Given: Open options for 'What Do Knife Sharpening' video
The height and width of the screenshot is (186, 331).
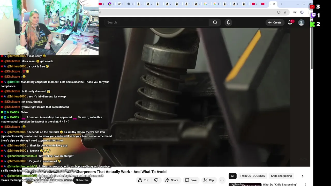Looking at the screenshot, I should click(x=305, y=184).
